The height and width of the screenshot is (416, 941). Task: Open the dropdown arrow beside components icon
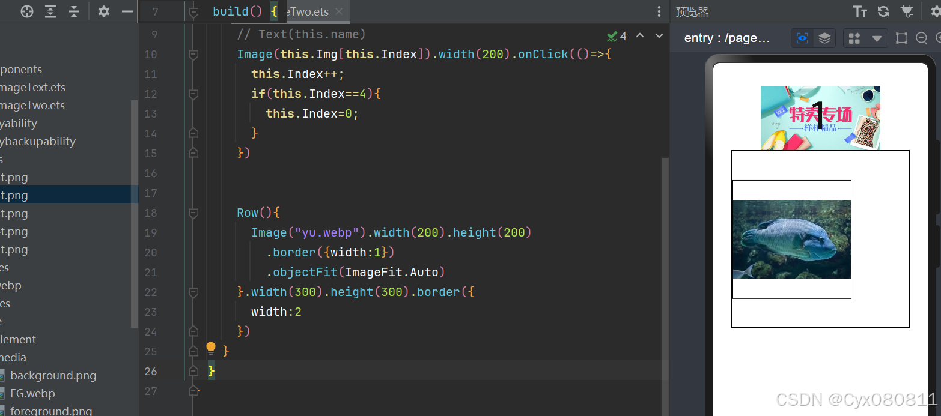click(x=877, y=38)
